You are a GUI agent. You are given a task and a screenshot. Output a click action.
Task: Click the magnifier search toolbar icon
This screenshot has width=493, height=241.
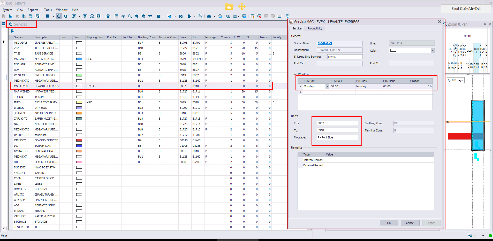coord(130,16)
